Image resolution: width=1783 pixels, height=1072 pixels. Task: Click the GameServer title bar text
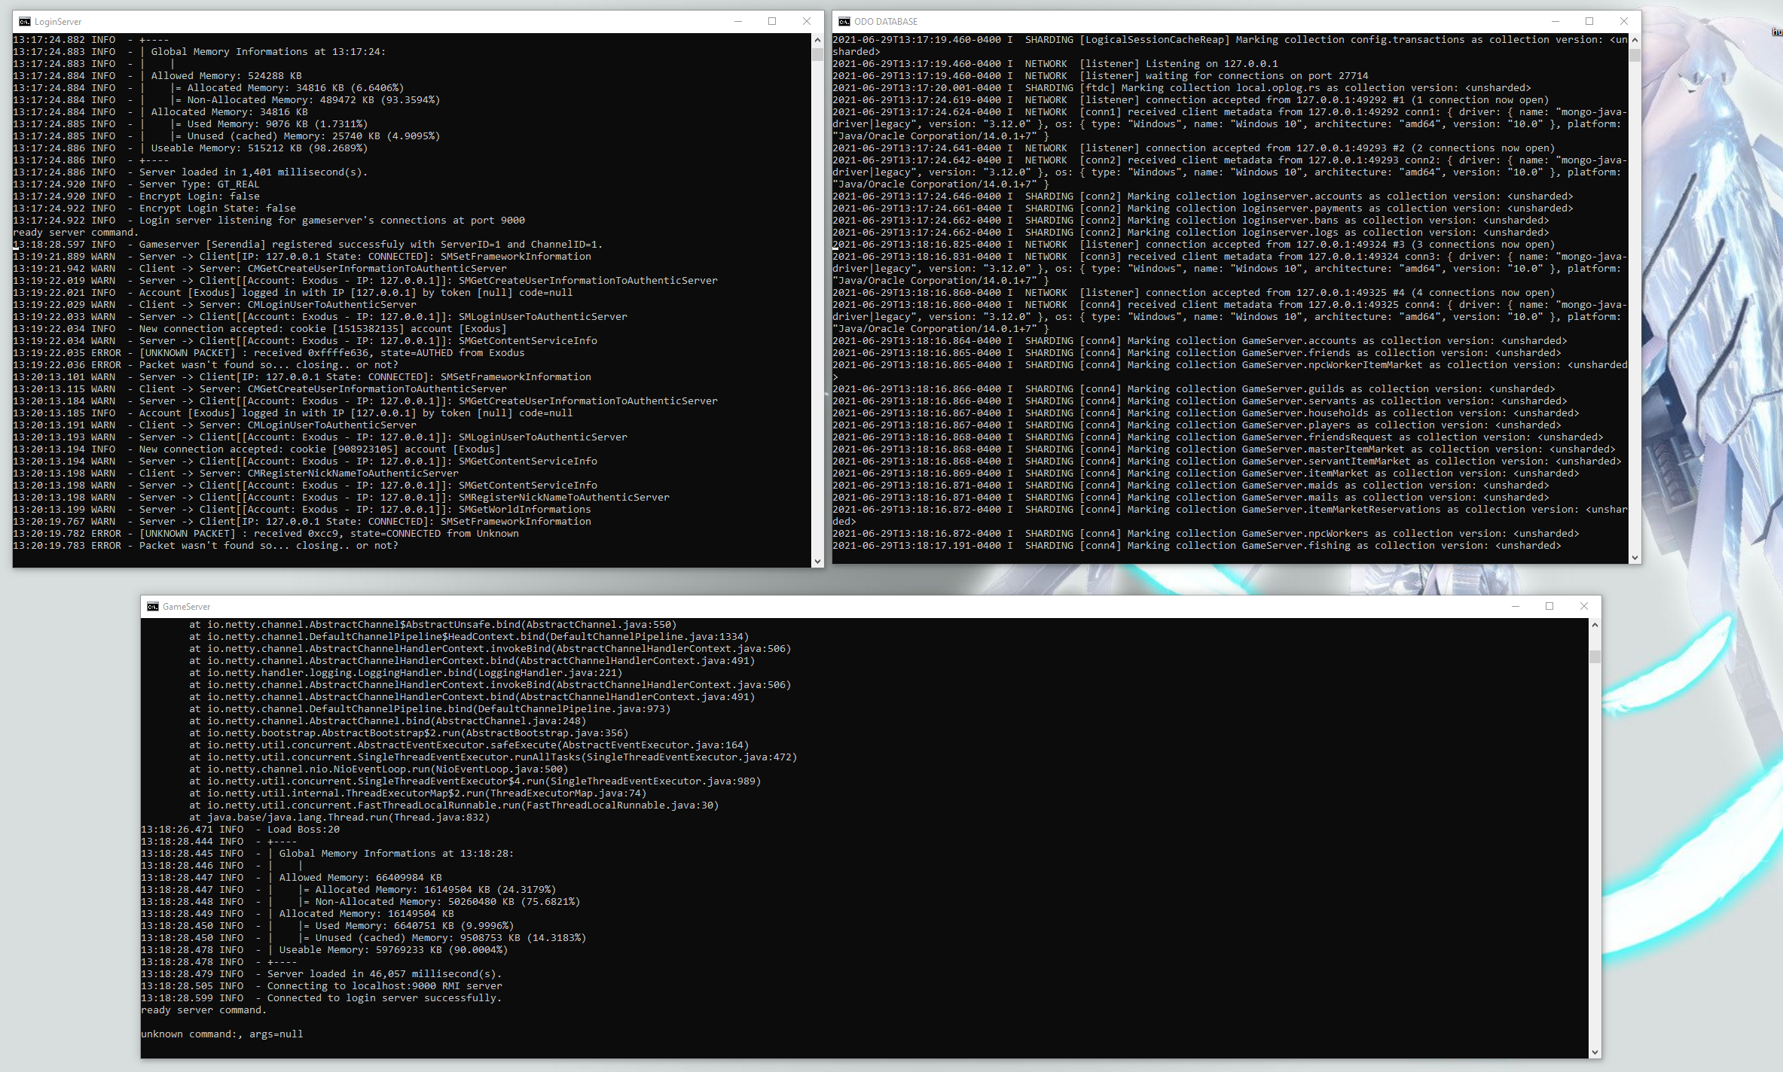pos(186,607)
